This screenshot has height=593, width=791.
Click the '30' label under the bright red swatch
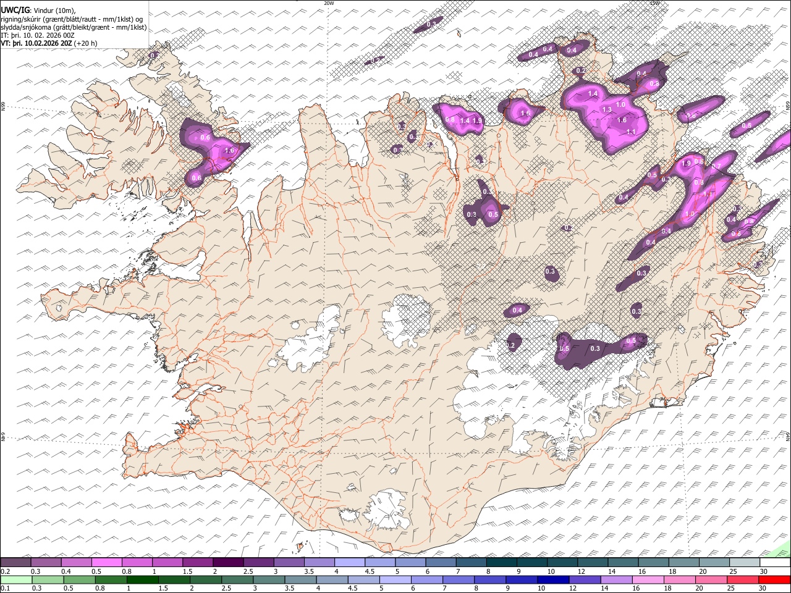764,589
